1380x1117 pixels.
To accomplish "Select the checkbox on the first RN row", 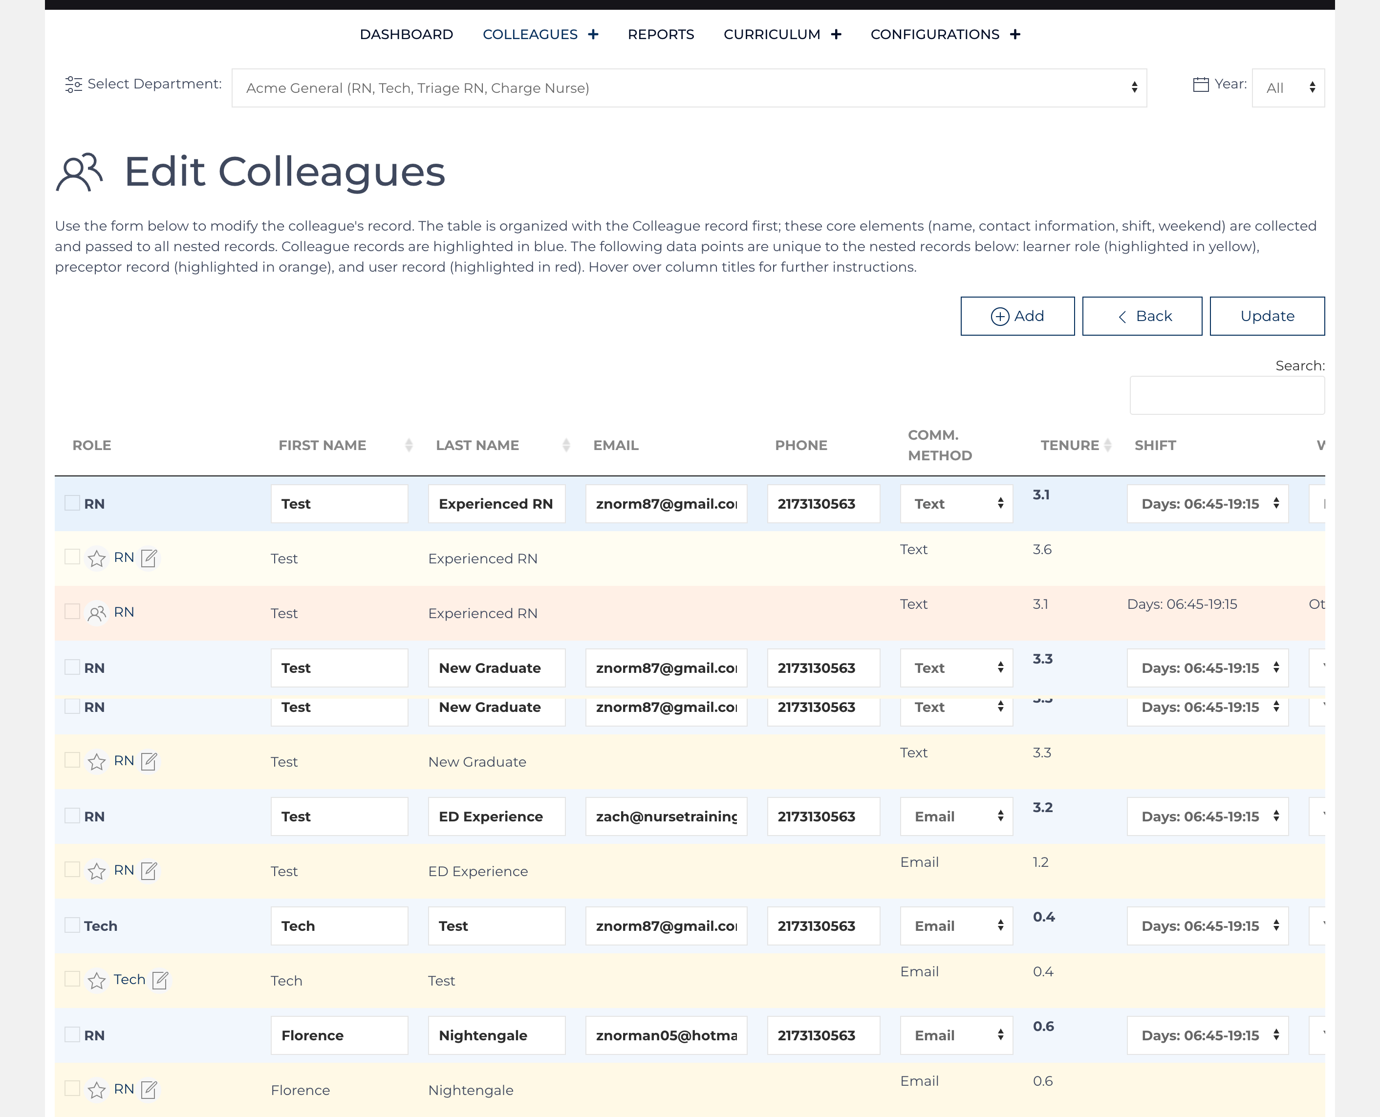I will [x=72, y=503].
